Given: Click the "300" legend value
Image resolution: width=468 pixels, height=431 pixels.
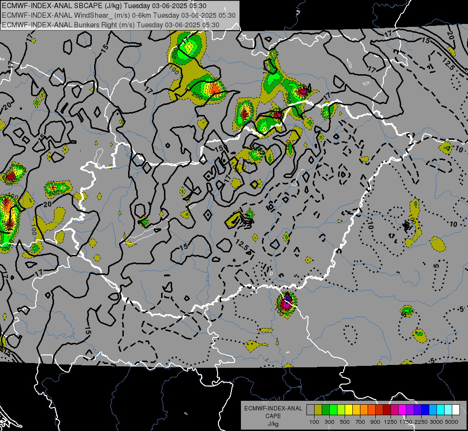Looking at the screenshot, I should point(329,422).
